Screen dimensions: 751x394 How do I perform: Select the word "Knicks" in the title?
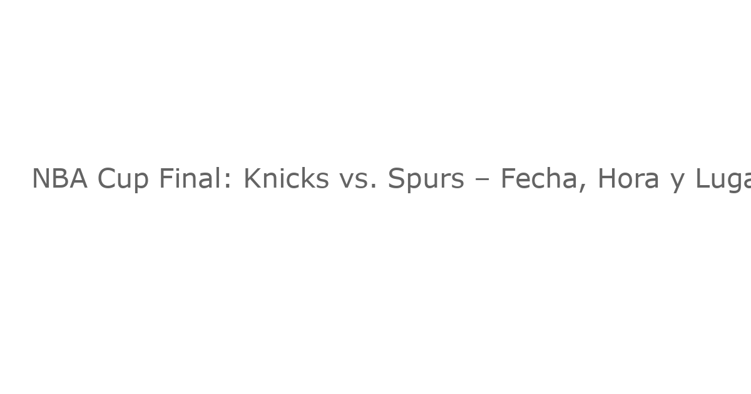286,179
